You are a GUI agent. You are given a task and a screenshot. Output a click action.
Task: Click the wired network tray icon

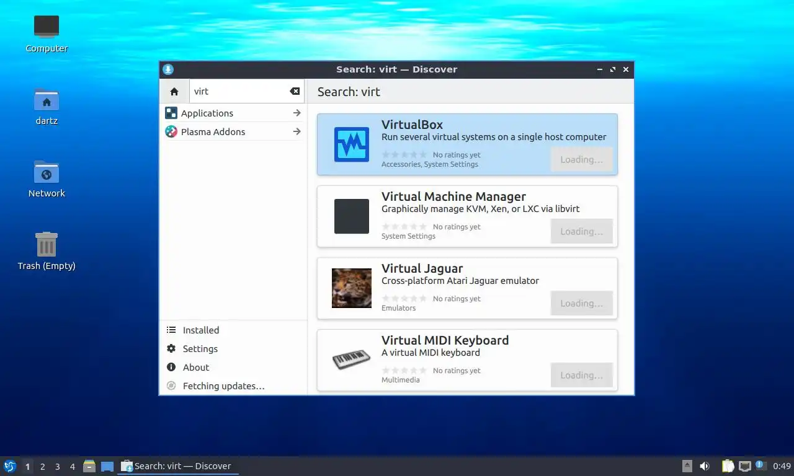point(744,466)
